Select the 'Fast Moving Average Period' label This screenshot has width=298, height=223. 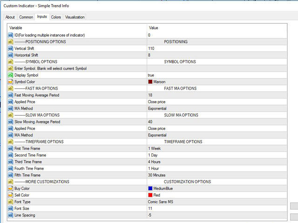coord(37,95)
